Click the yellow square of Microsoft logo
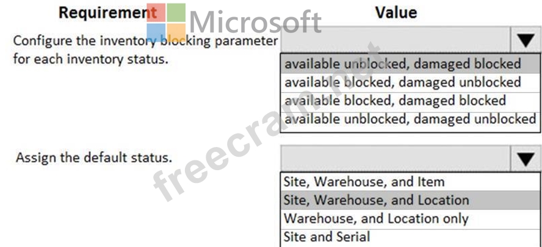Screen dimensions: 542x247 [x=176, y=33]
